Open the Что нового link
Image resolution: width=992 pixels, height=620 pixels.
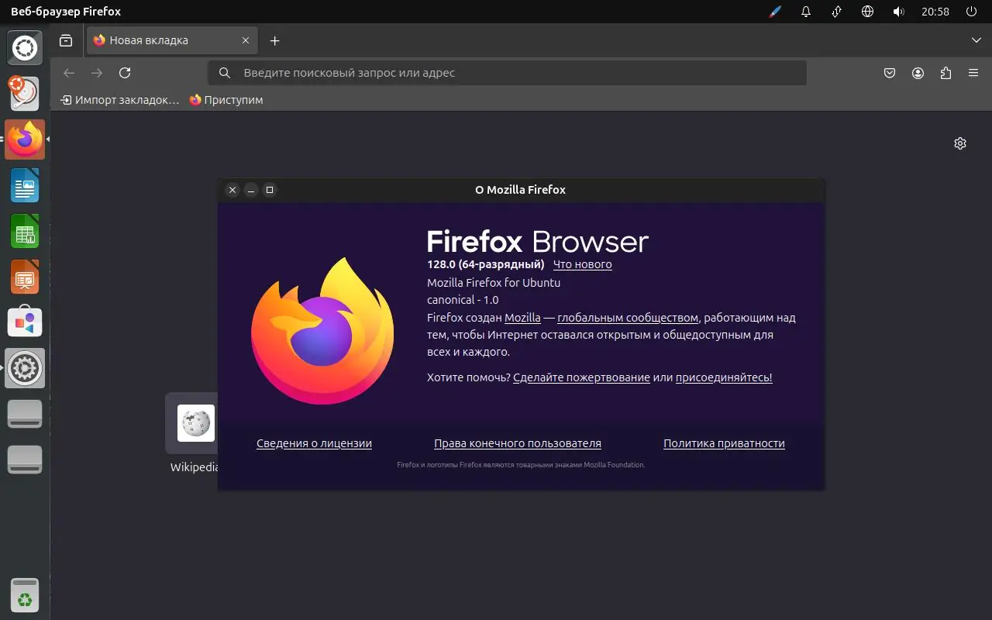(582, 264)
